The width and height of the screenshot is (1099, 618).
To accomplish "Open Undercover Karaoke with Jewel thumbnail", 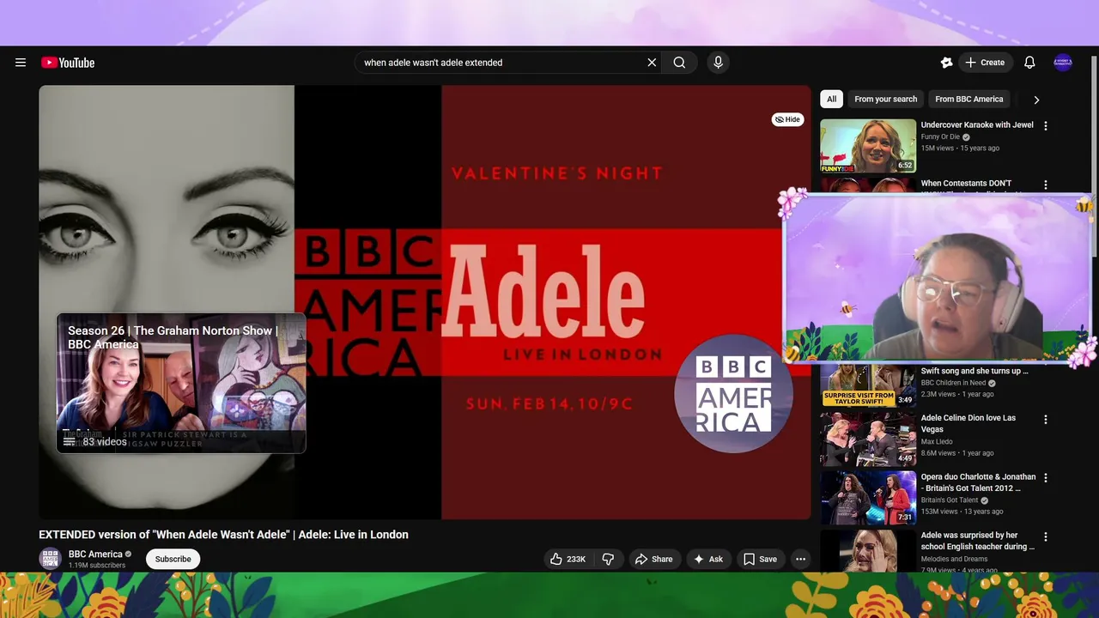I will (x=868, y=146).
